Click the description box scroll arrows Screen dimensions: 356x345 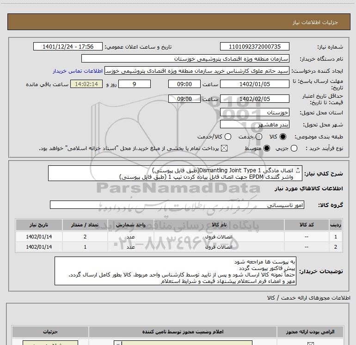298,170
